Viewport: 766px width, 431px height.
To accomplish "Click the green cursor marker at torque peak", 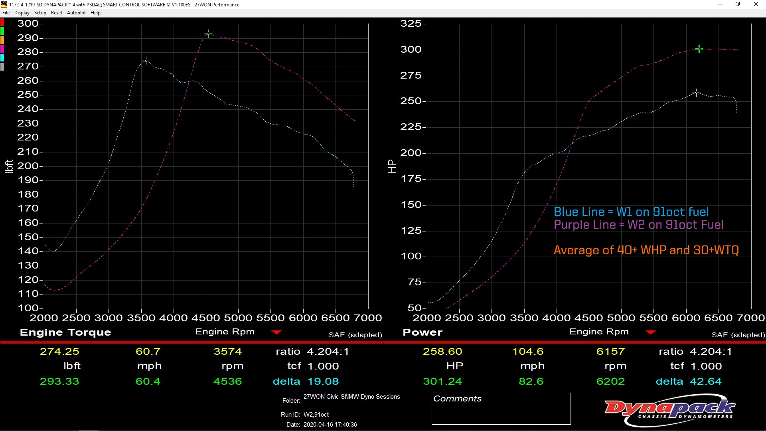I will coord(208,34).
